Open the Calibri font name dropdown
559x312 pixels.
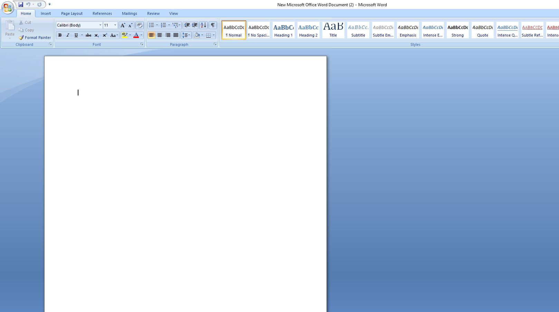(100, 25)
